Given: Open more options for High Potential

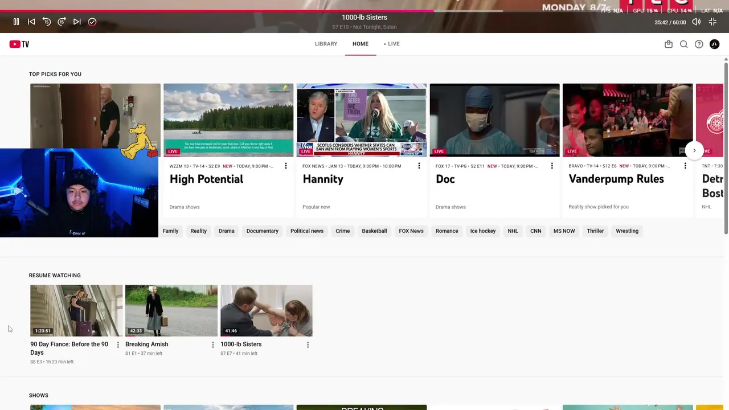Looking at the screenshot, I should tap(286, 166).
